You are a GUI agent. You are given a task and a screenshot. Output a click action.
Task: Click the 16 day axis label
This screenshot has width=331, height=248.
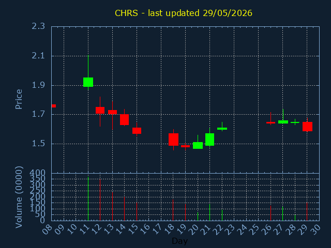point(145,229)
